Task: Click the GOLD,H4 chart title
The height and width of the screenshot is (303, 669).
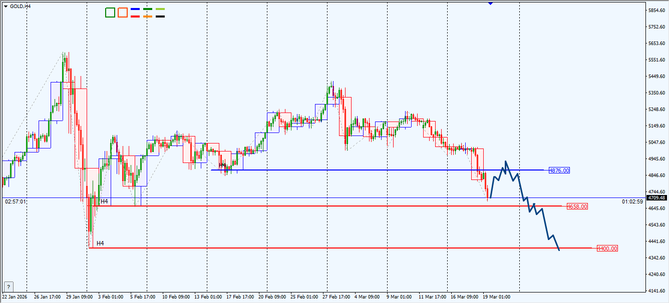Action: click(20, 6)
